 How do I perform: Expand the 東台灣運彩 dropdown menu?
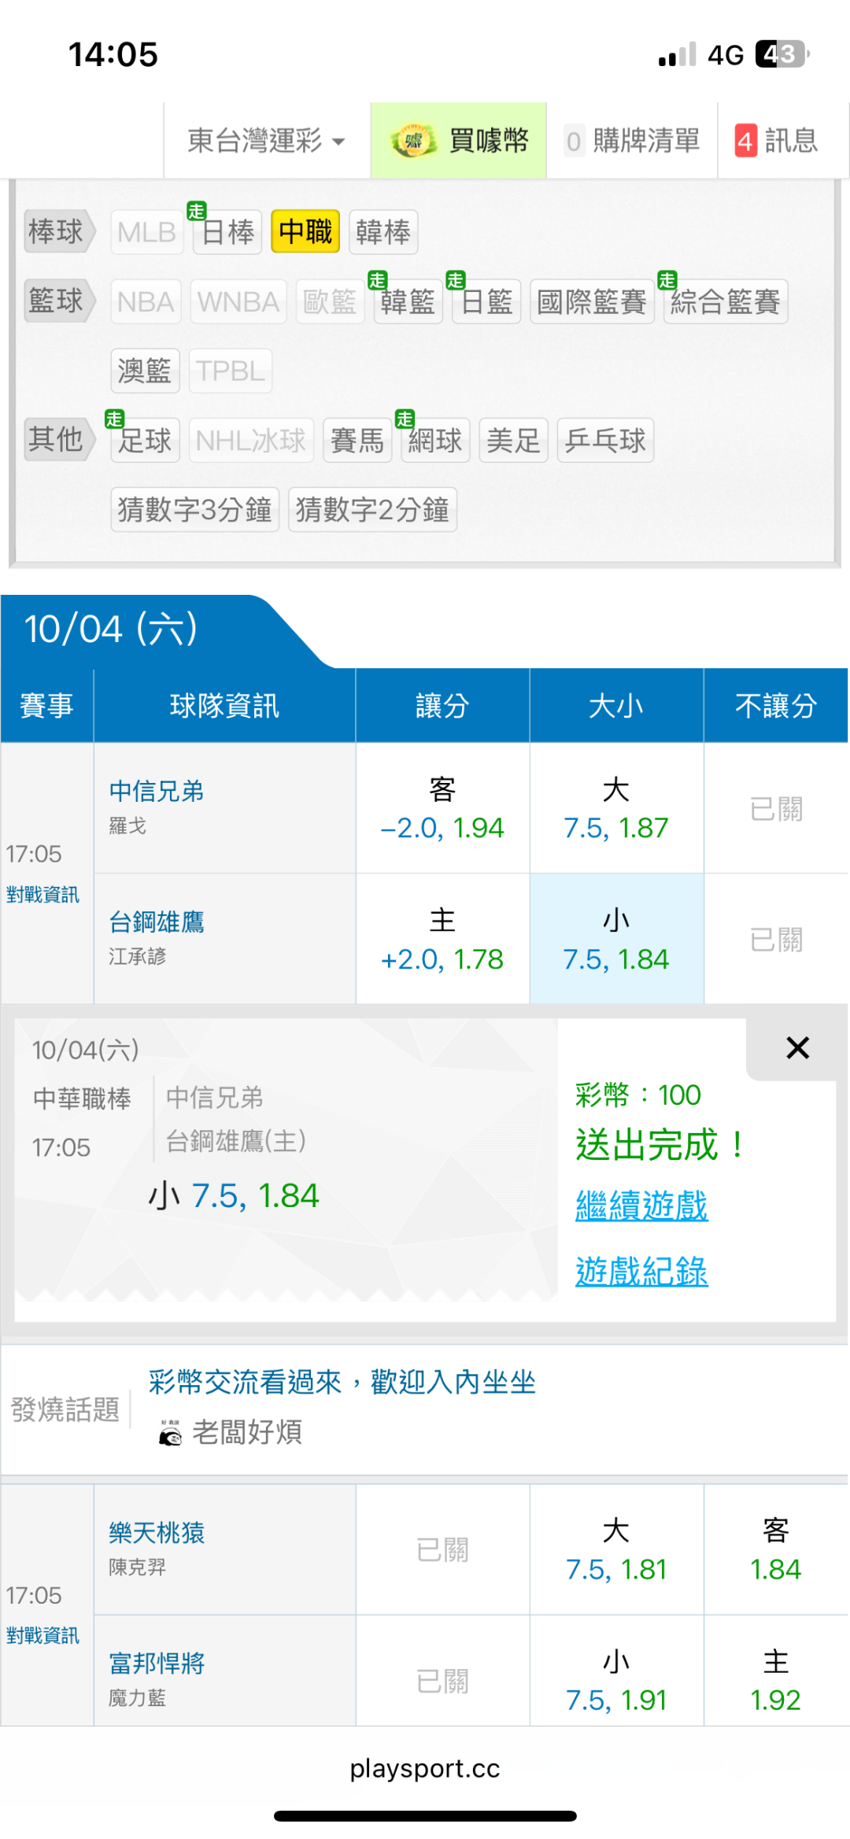coord(266,142)
